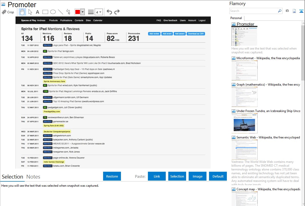Switch to the Selection tab
305x206 pixels.
point(12,177)
